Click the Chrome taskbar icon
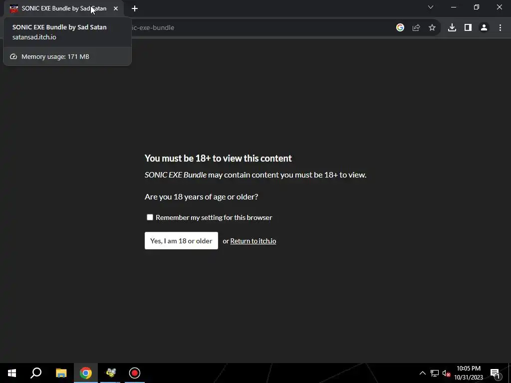This screenshot has width=511, height=383. click(x=86, y=373)
